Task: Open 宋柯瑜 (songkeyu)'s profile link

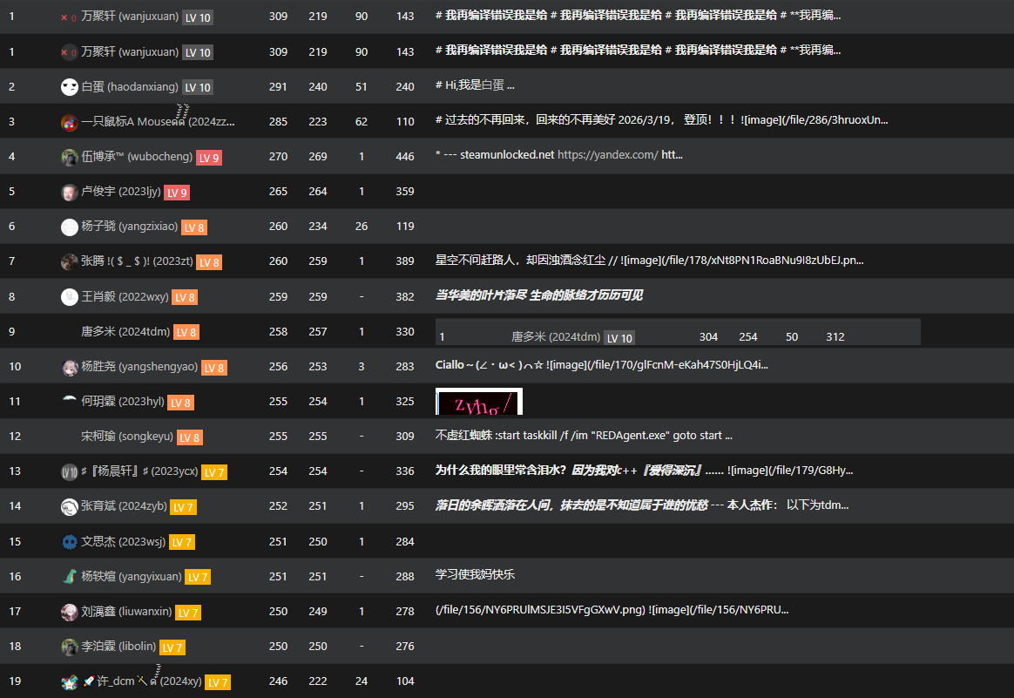Action: point(127,436)
